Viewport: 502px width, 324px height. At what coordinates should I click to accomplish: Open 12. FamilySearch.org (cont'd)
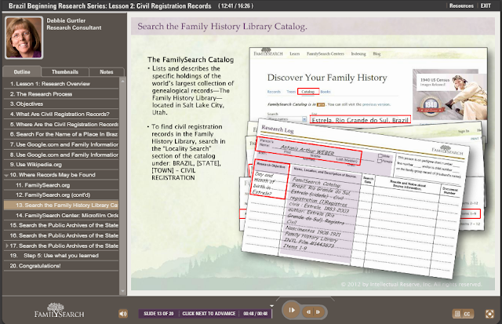(x=61, y=195)
